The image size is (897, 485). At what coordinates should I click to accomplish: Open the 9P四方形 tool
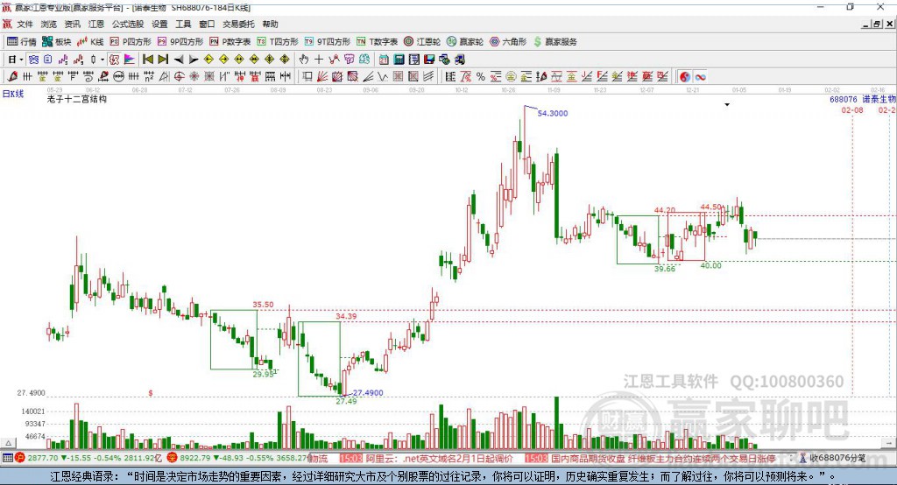pos(180,42)
